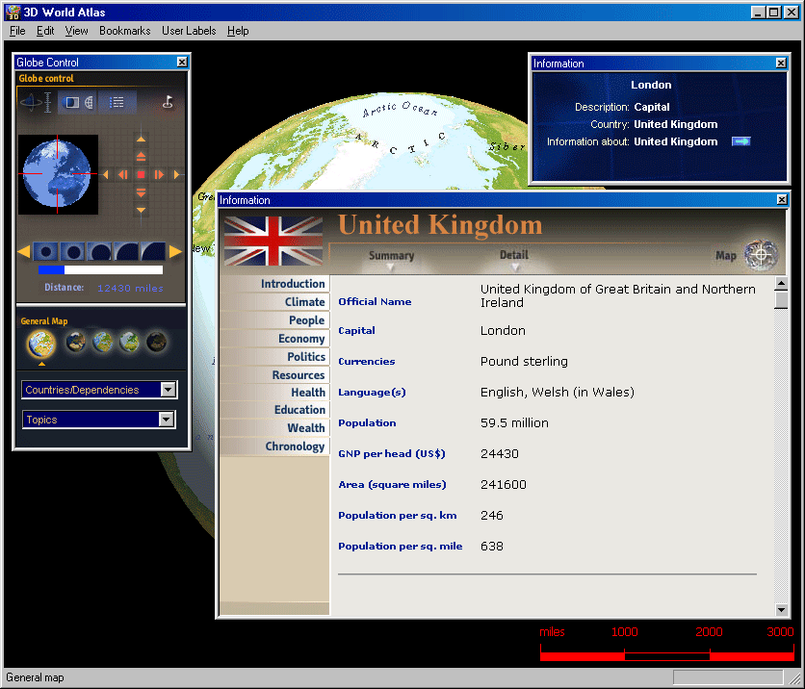The width and height of the screenshot is (805, 689).
Task: Expand the Detail tab arrow
Action: 515,267
